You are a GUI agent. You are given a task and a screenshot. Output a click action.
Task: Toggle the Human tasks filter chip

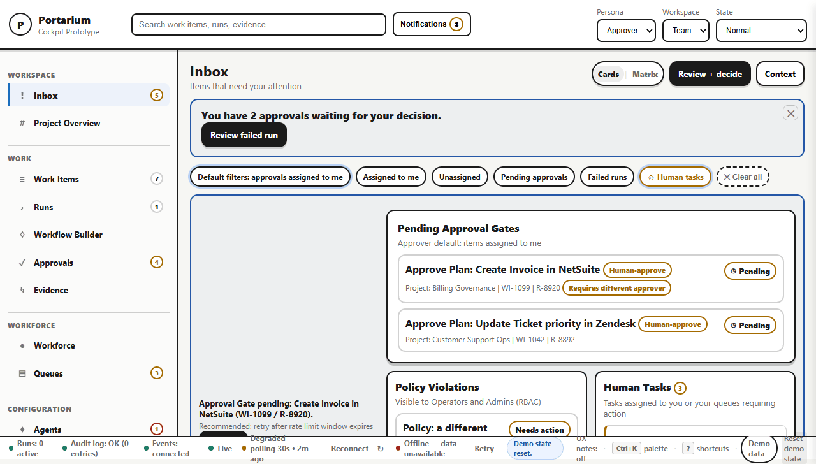[675, 177]
